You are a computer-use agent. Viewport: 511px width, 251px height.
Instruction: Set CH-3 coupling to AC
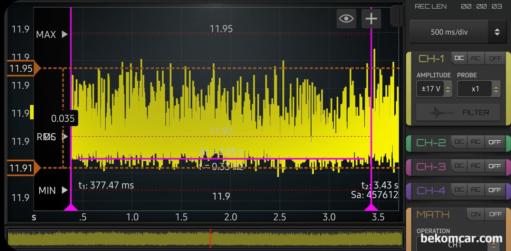pyautogui.click(x=476, y=166)
